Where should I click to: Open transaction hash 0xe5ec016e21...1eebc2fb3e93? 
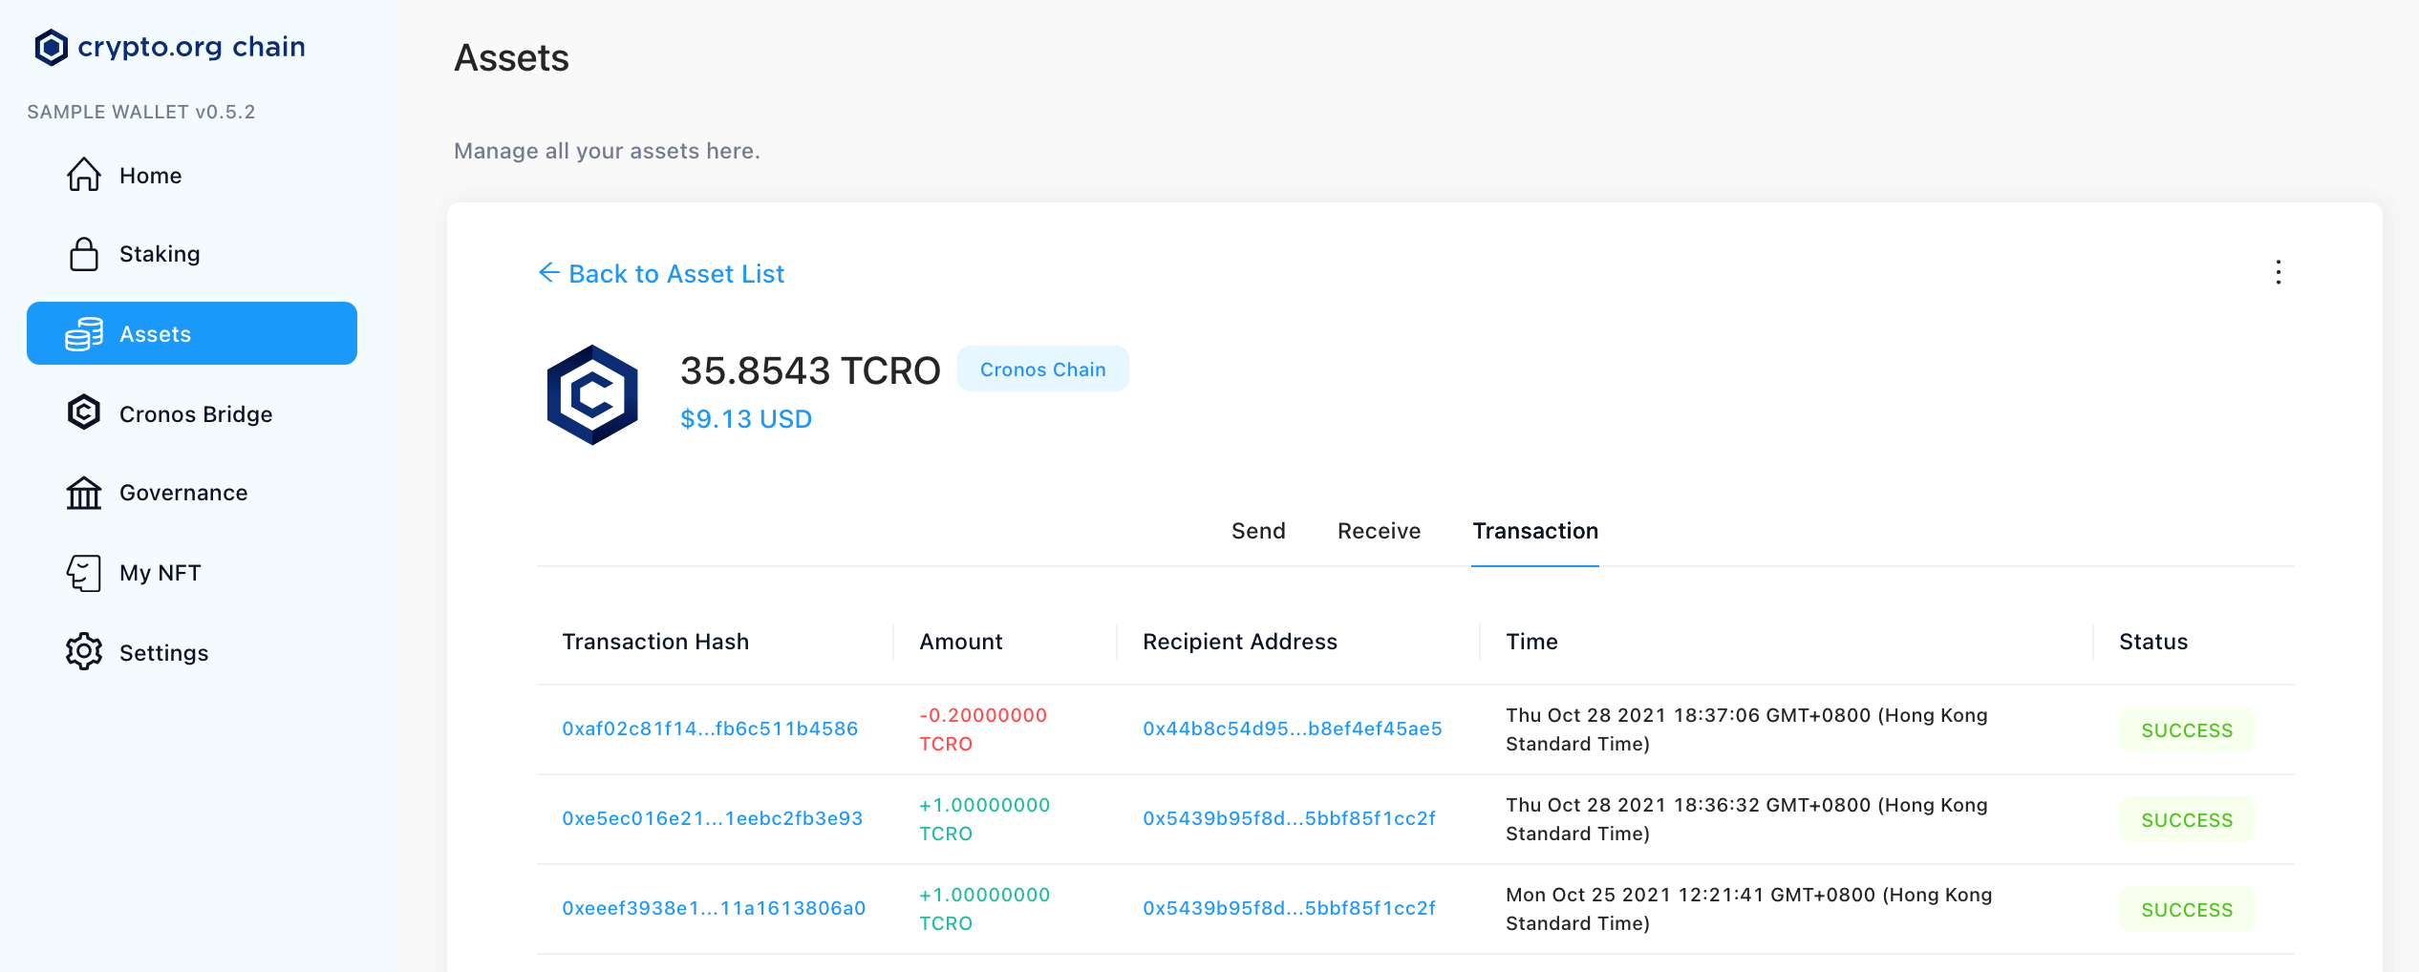coord(713,818)
